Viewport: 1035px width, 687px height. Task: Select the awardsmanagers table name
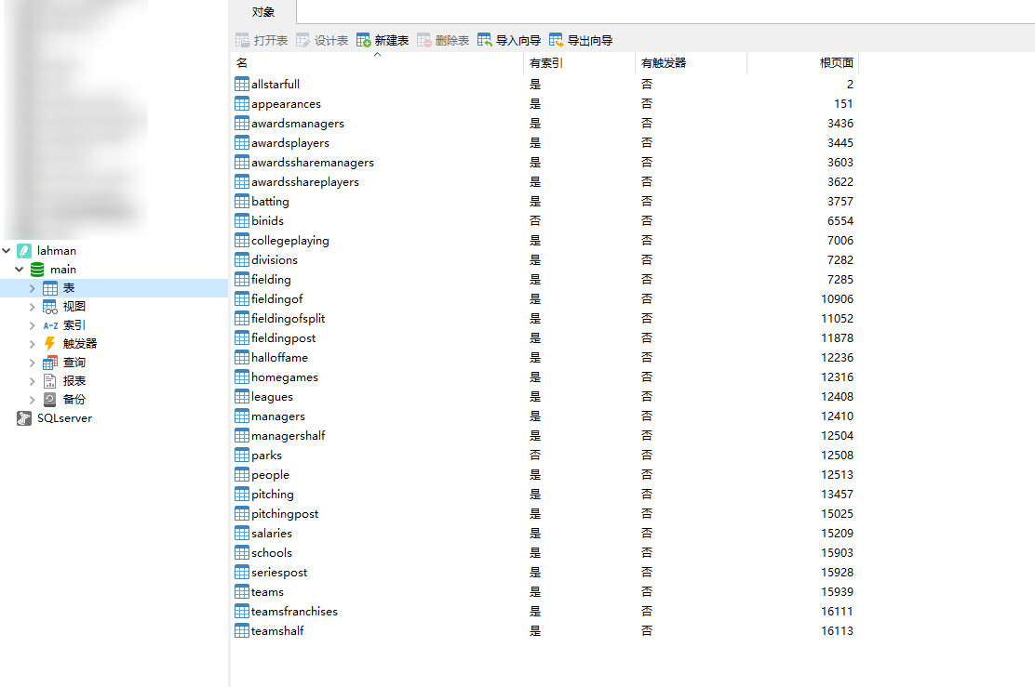coord(298,124)
